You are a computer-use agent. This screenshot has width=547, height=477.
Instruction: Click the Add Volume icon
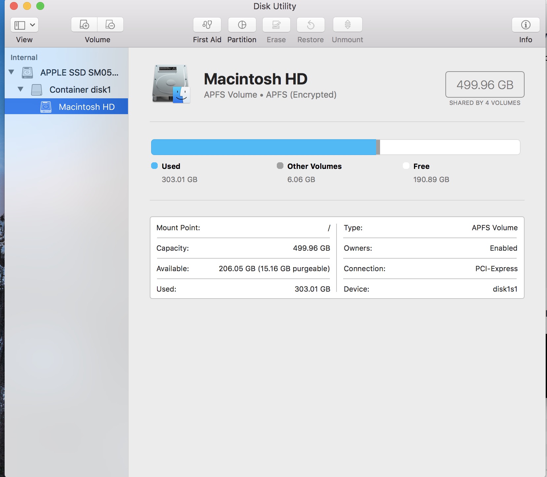tap(84, 25)
